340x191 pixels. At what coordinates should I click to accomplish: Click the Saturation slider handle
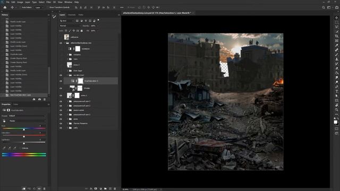(24, 136)
